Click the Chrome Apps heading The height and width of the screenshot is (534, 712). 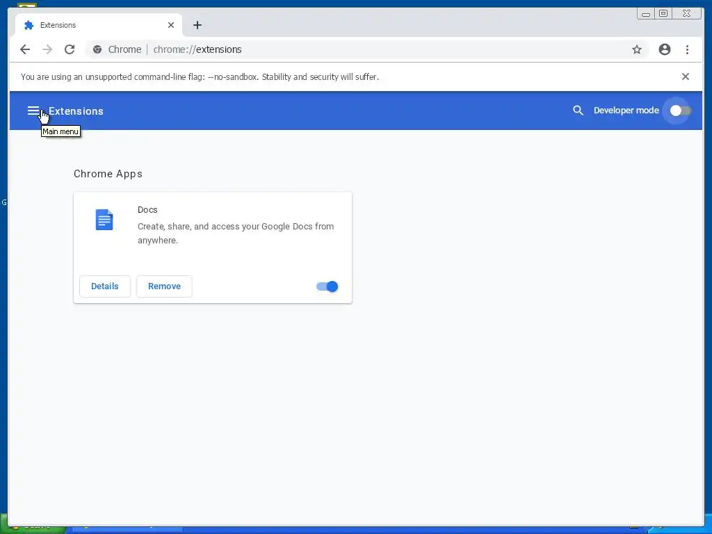point(108,174)
